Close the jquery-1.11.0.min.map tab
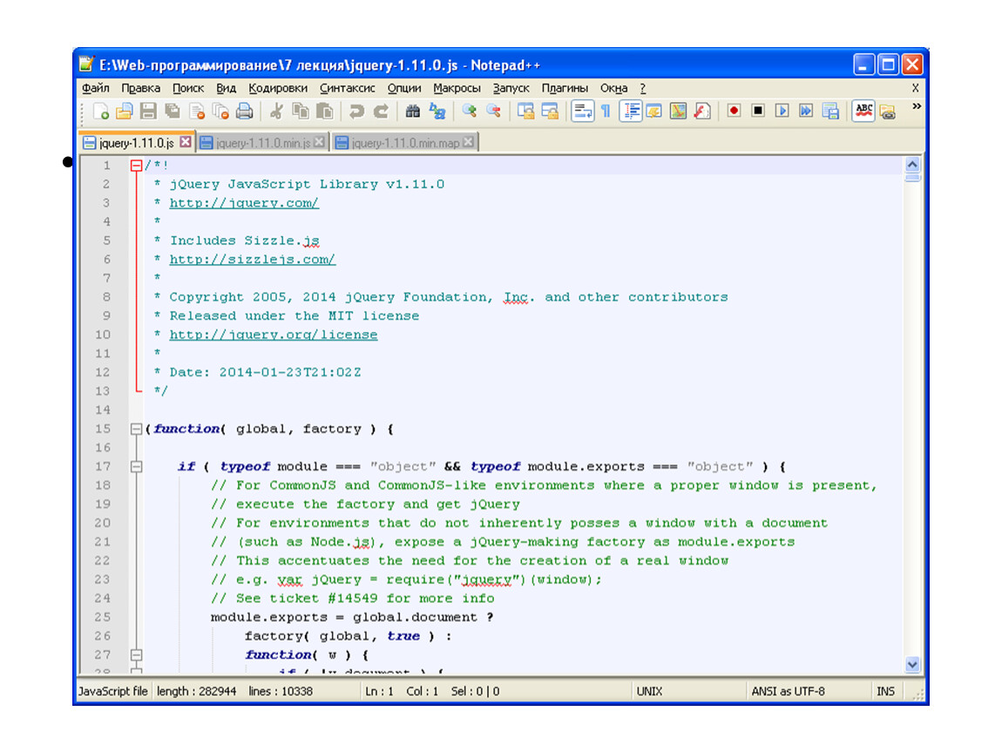This screenshot has height=753, width=1002. point(469,142)
